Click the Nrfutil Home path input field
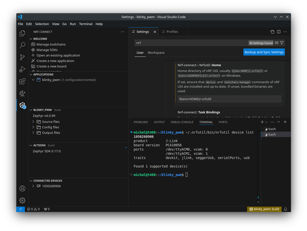Viewport: 307px width, 231px height. pos(229,99)
